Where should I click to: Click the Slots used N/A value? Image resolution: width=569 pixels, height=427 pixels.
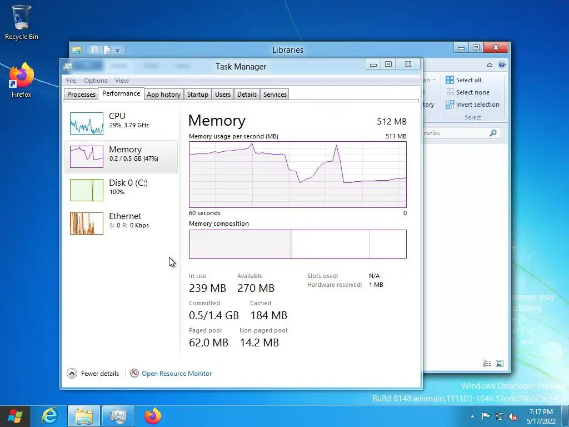[374, 276]
